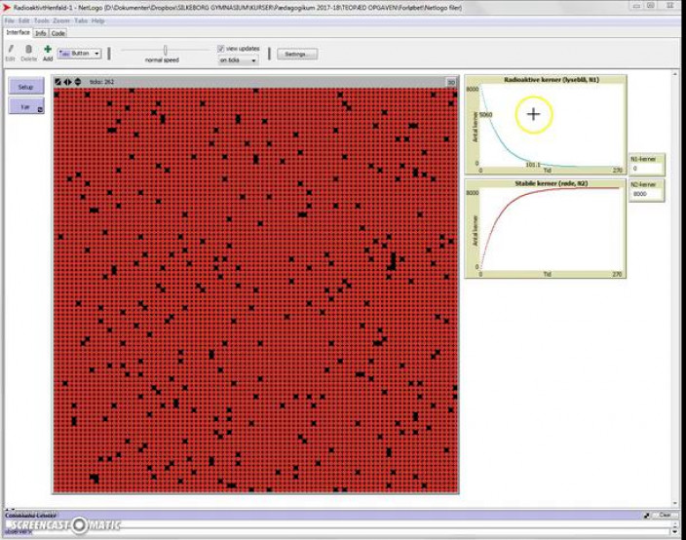
Task: Click the 'normal speed' label under slider
Action: [162, 60]
